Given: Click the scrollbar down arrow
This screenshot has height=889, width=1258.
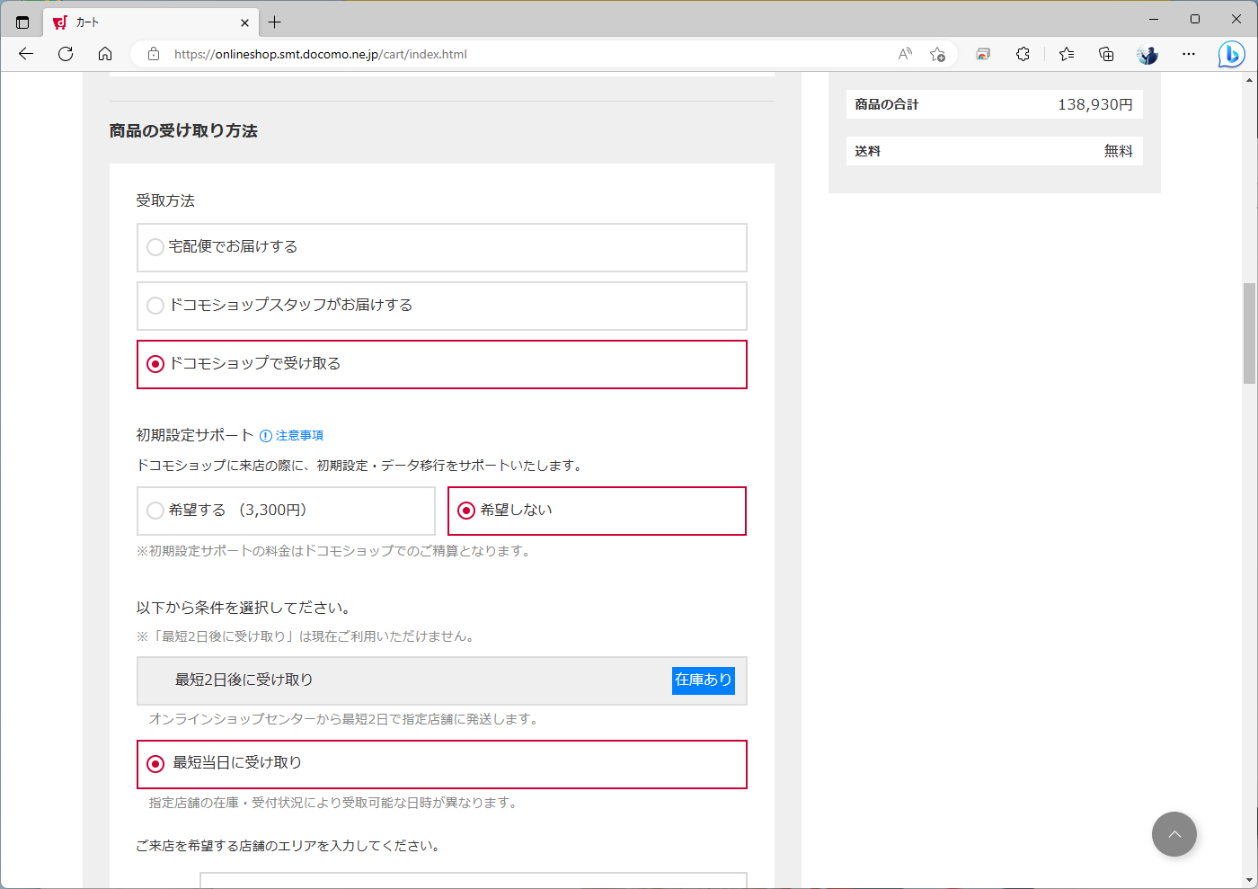Looking at the screenshot, I should (x=1249, y=881).
